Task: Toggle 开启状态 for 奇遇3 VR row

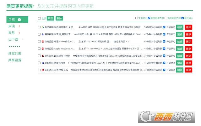Action: tap(164, 41)
